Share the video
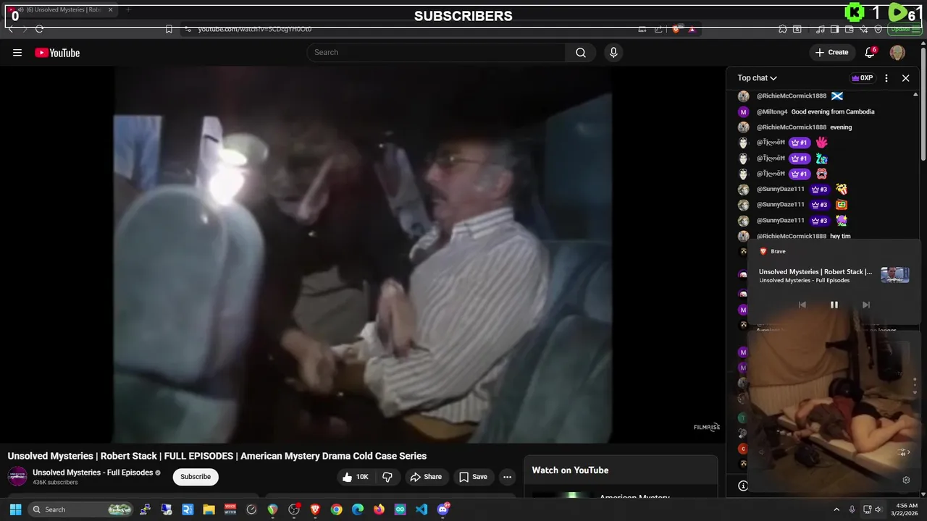The width and height of the screenshot is (927, 521). [425, 477]
